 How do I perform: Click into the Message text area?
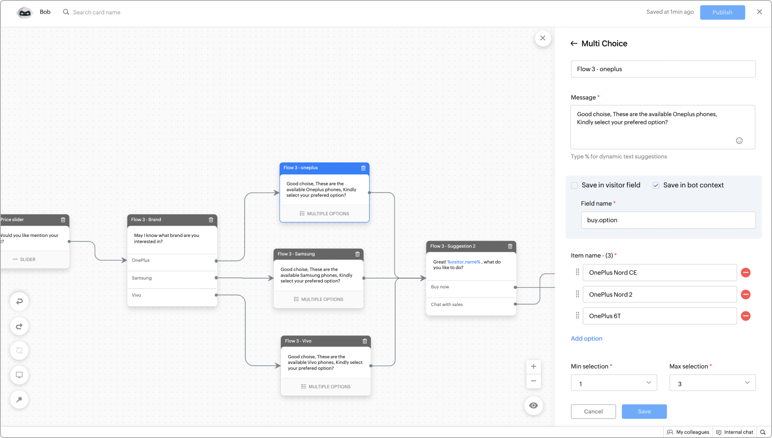point(663,127)
